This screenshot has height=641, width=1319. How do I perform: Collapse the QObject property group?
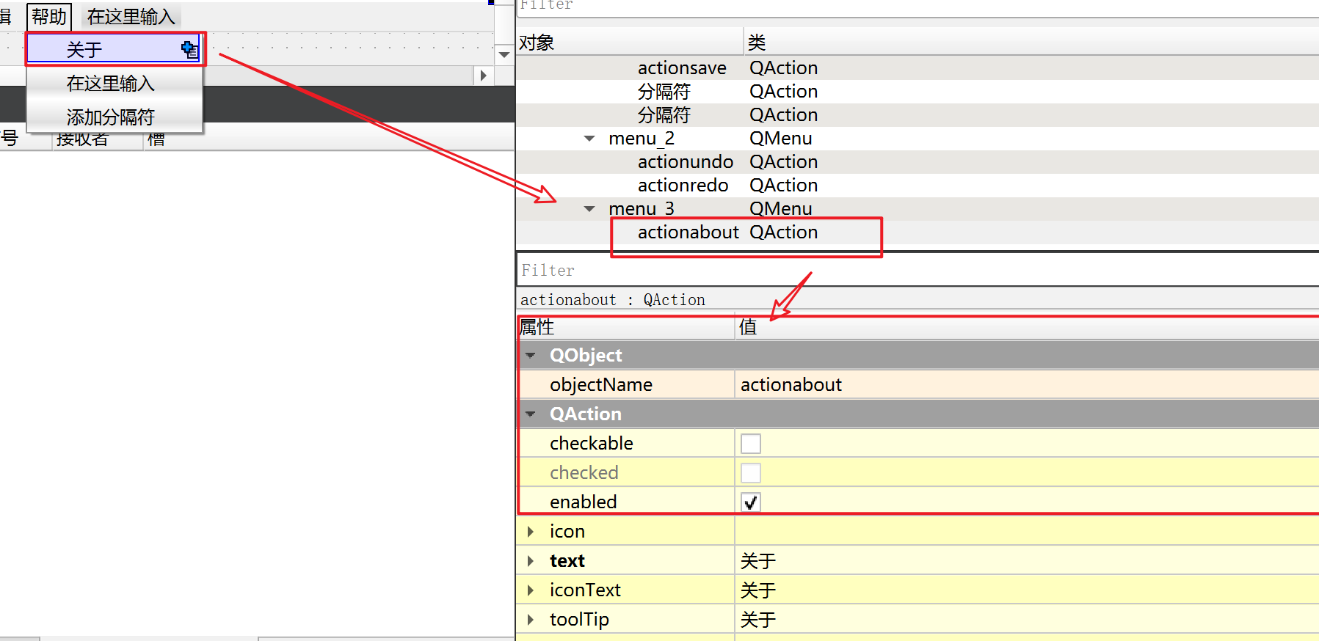[x=531, y=355]
